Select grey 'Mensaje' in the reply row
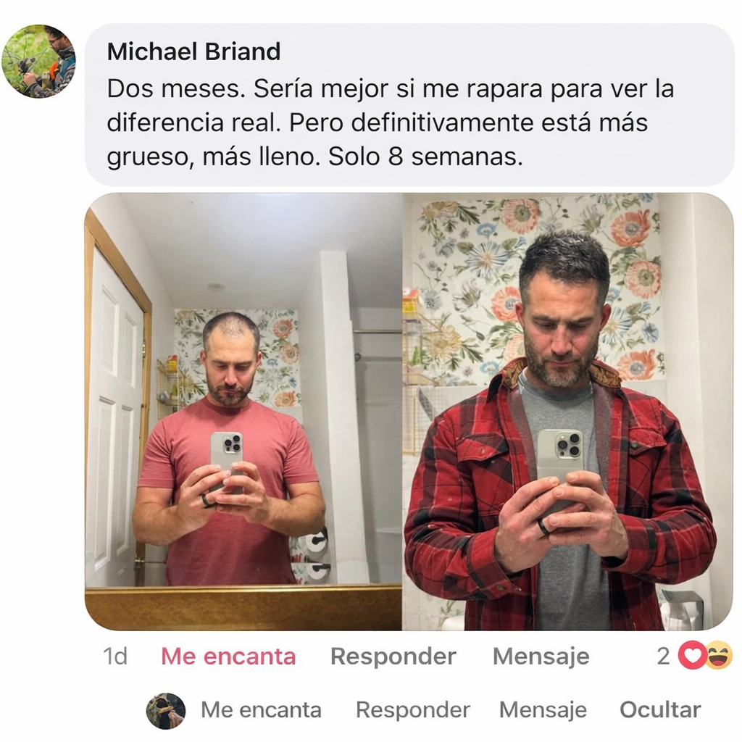This screenshot has width=742, height=742. (543, 710)
